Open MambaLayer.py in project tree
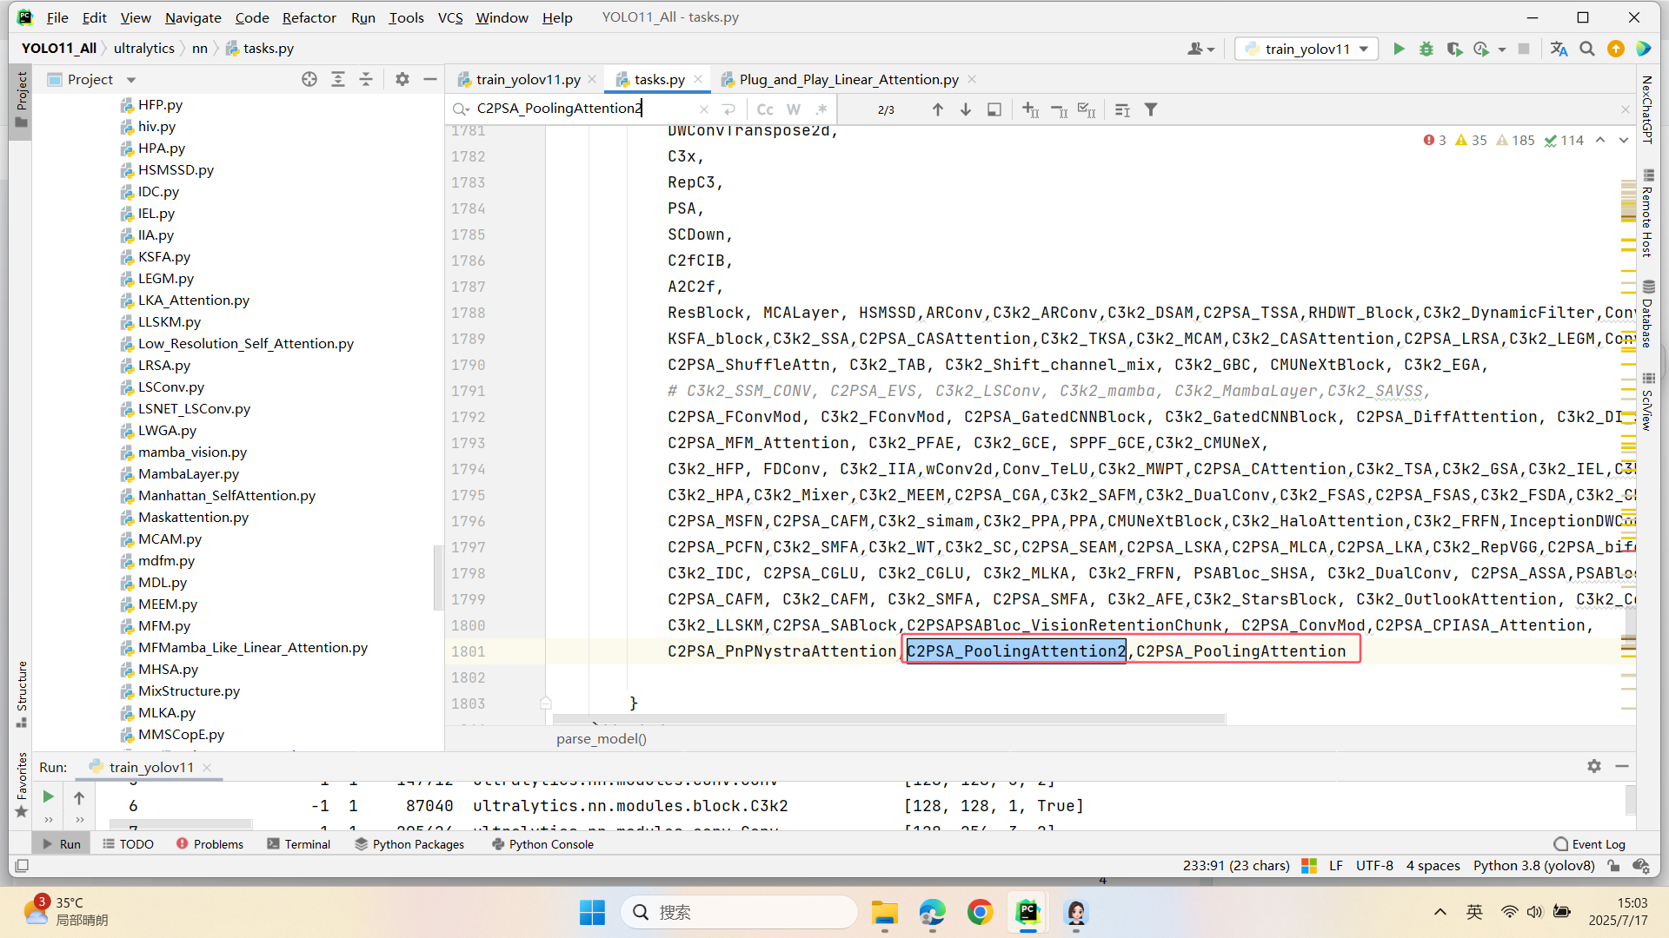Screen dimensions: 1669x938 click(x=188, y=474)
